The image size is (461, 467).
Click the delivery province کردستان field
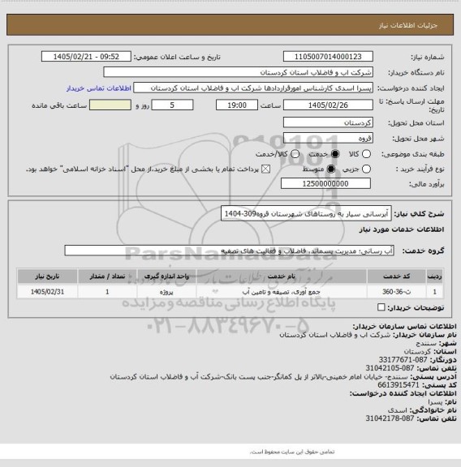coord(328,122)
